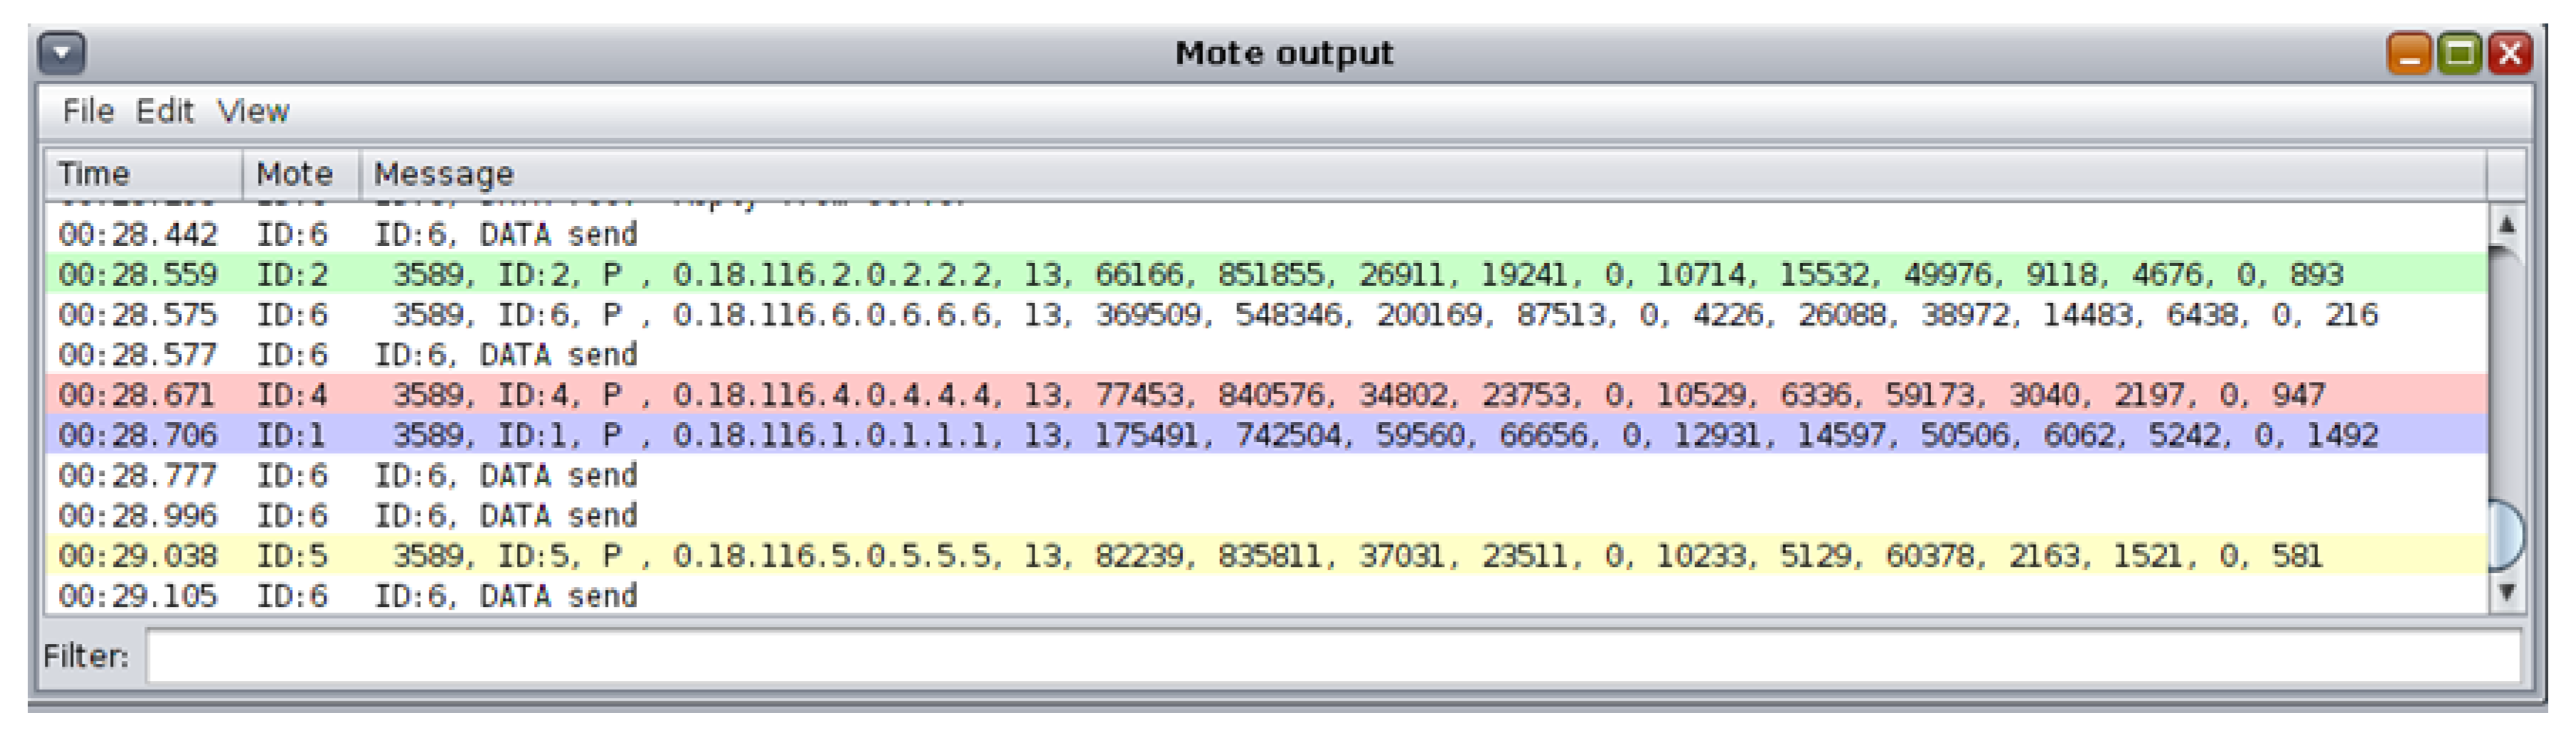
Task: Click the scrollbar down arrow
Action: [x=2506, y=592]
